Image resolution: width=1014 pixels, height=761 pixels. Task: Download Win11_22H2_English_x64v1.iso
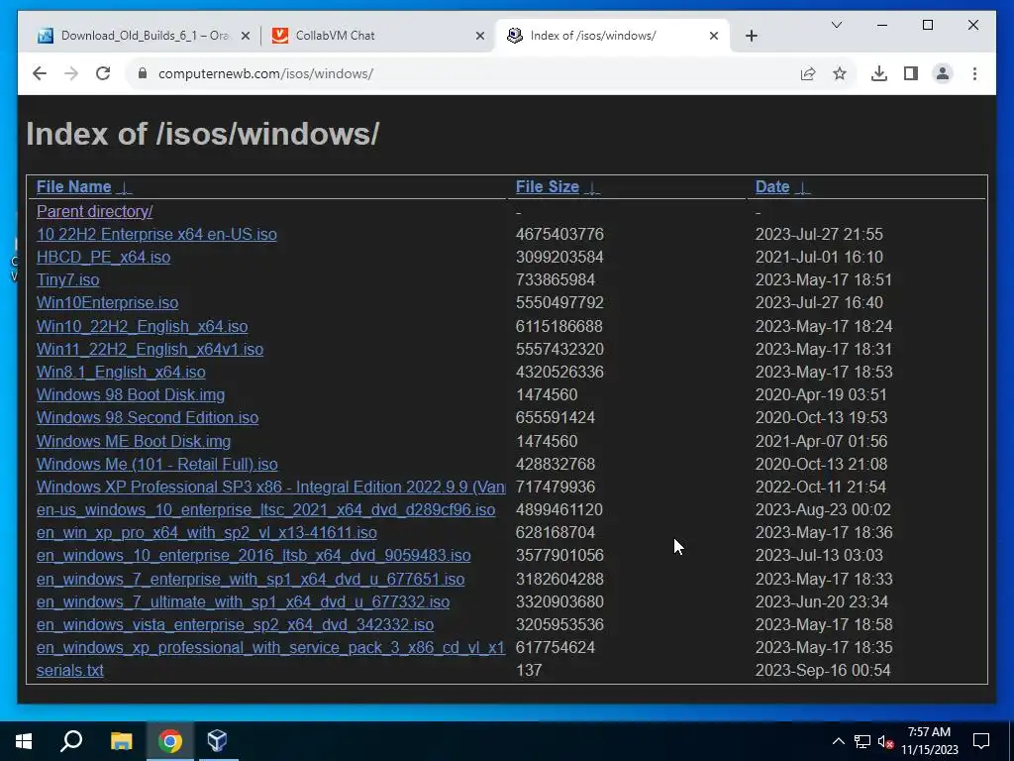pos(151,350)
